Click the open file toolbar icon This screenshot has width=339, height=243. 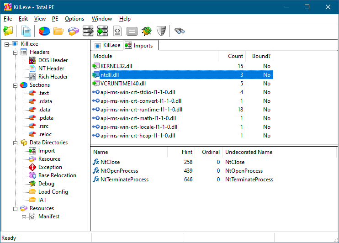8,31
